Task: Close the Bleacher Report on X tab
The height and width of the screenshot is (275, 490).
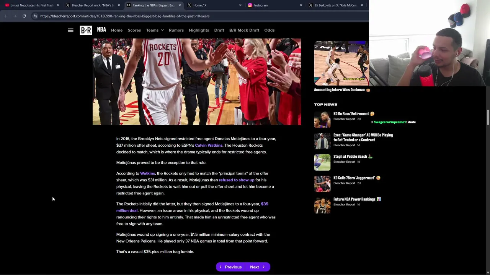Action: click(x=119, y=5)
